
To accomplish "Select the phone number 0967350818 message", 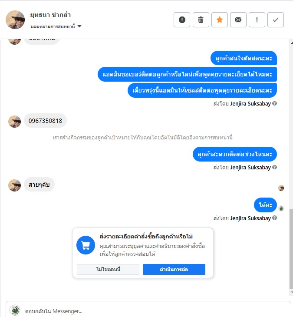I will pyautogui.click(x=45, y=121).
